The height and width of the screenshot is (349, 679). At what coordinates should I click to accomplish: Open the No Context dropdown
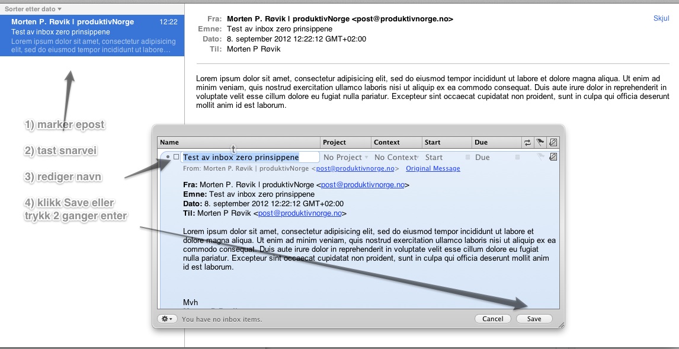pos(396,158)
